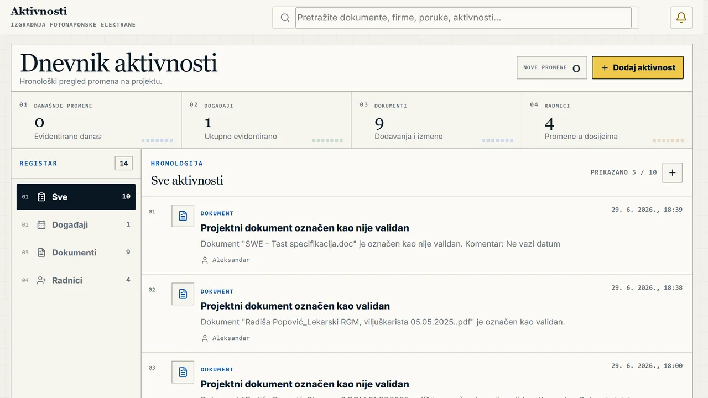Image resolution: width=708 pixels, height=398 pixels.
Task: Click the Registar count badge 14
Action: coord(124,163)
